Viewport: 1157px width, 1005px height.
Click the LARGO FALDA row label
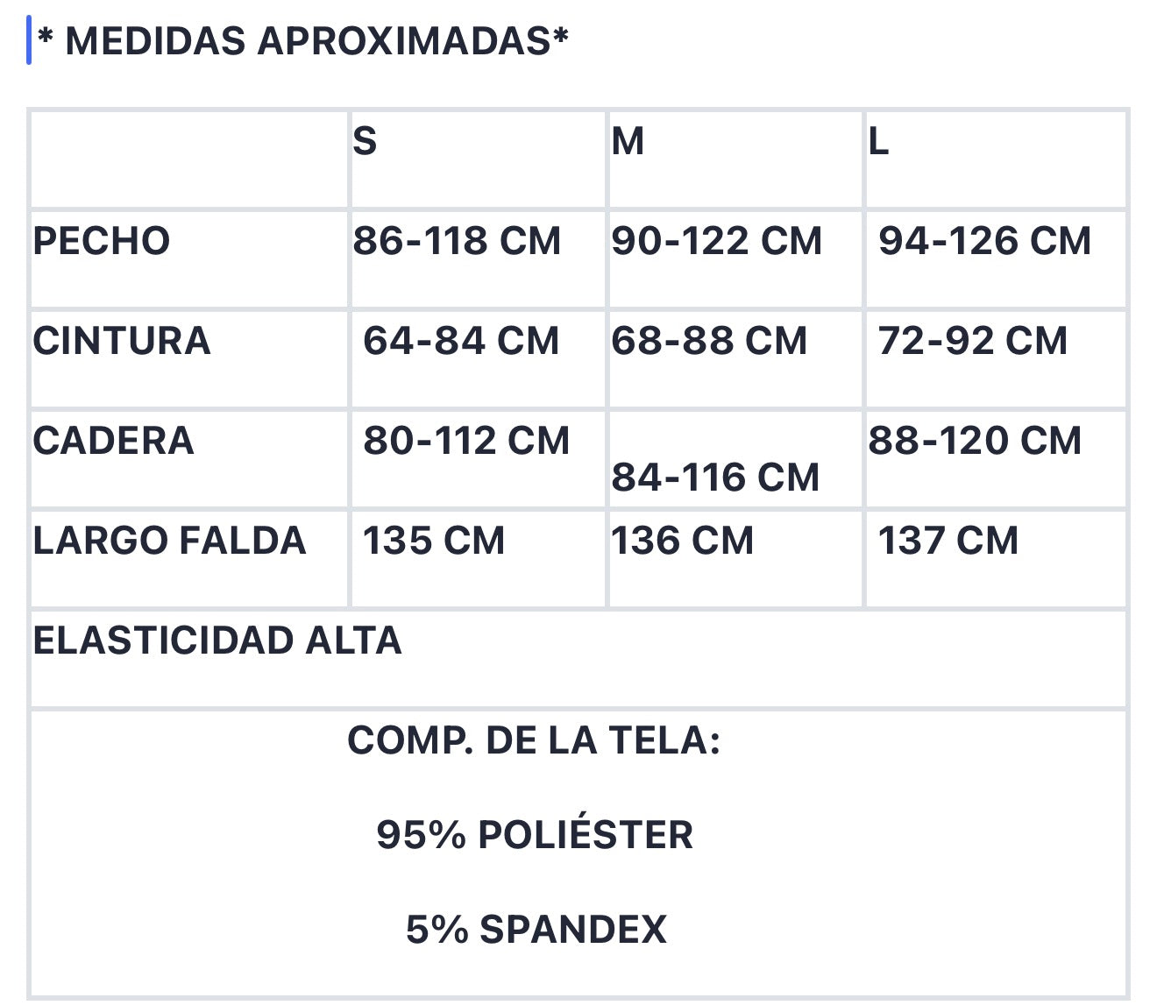pyautogui.click(x=169, y=541)
